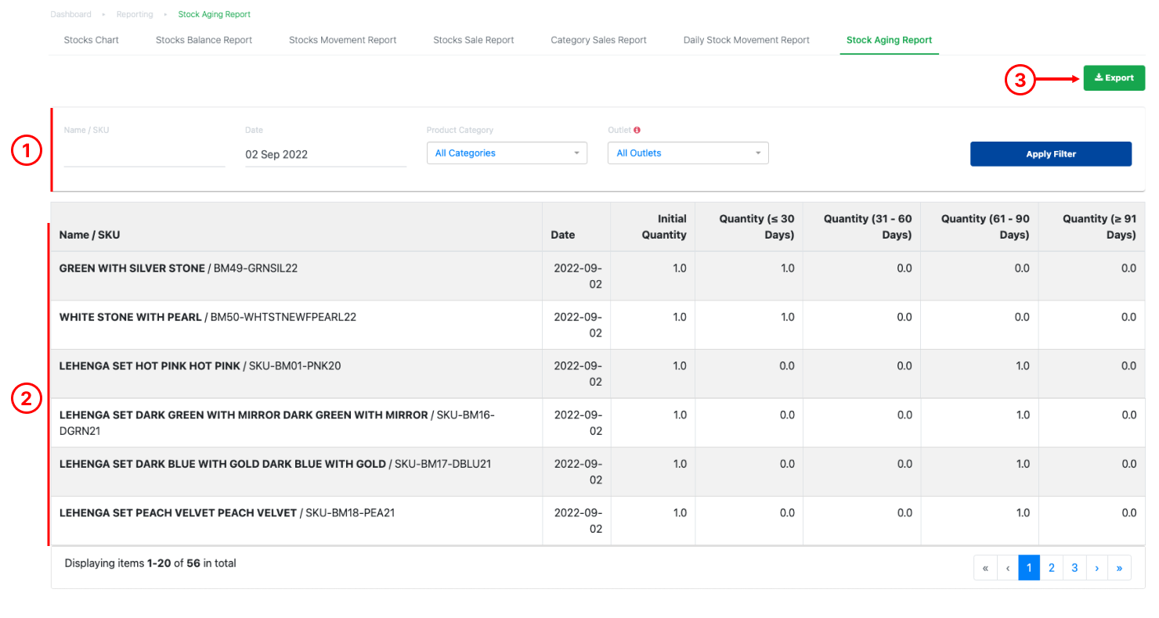This screenshot has height=618, width=1159.
Task: Open the Daily Stock Movement Report tab
Action: pyautogui.click(x=746, y=40)
